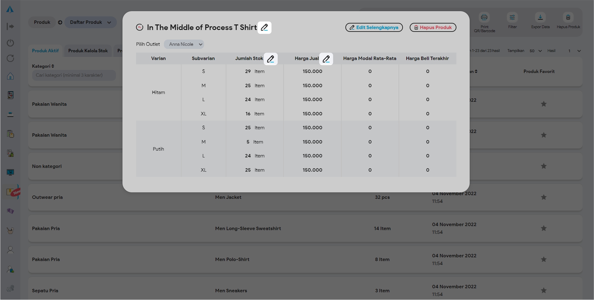The image size is (594, 300).
Task: Click the Hapus Produk trash icon in toolbar
Action: (568, 18)
